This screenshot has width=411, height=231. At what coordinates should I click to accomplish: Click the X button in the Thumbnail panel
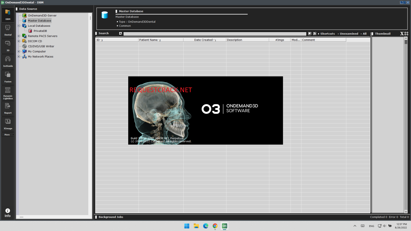click(x=402, y=33)
